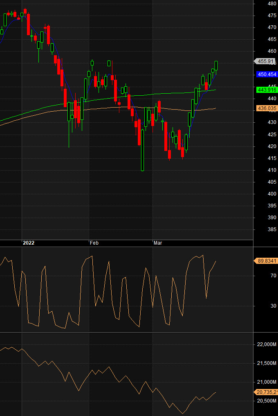Click the 30 oversold level label
This screenshot has height=416, width=278.
274,306
